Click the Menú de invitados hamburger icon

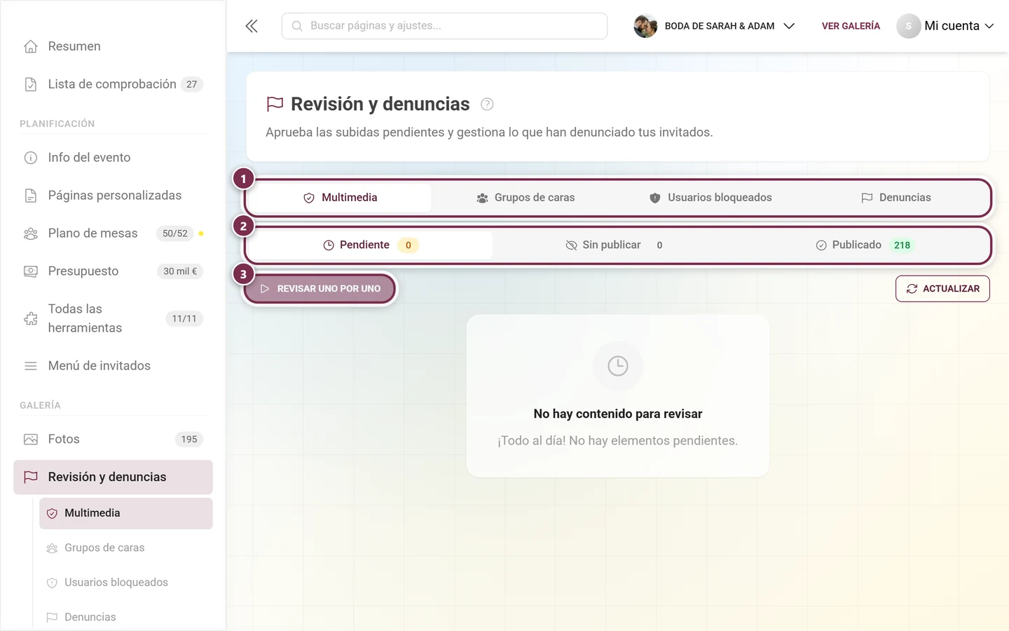coord(31,366)
